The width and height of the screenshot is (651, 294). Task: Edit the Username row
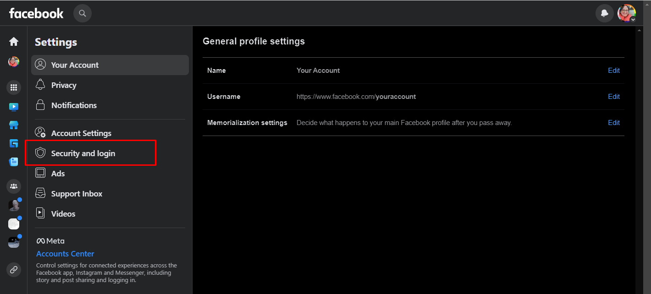point(613,97)
